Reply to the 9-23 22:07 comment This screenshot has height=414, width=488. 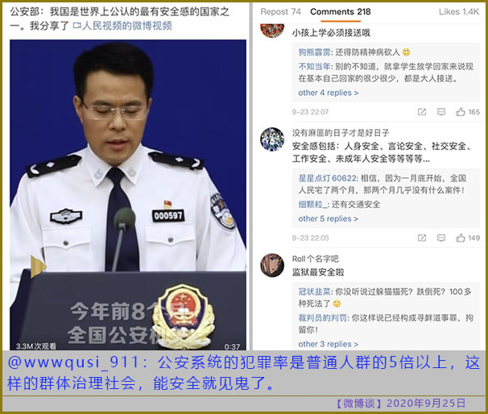[441, 112]
